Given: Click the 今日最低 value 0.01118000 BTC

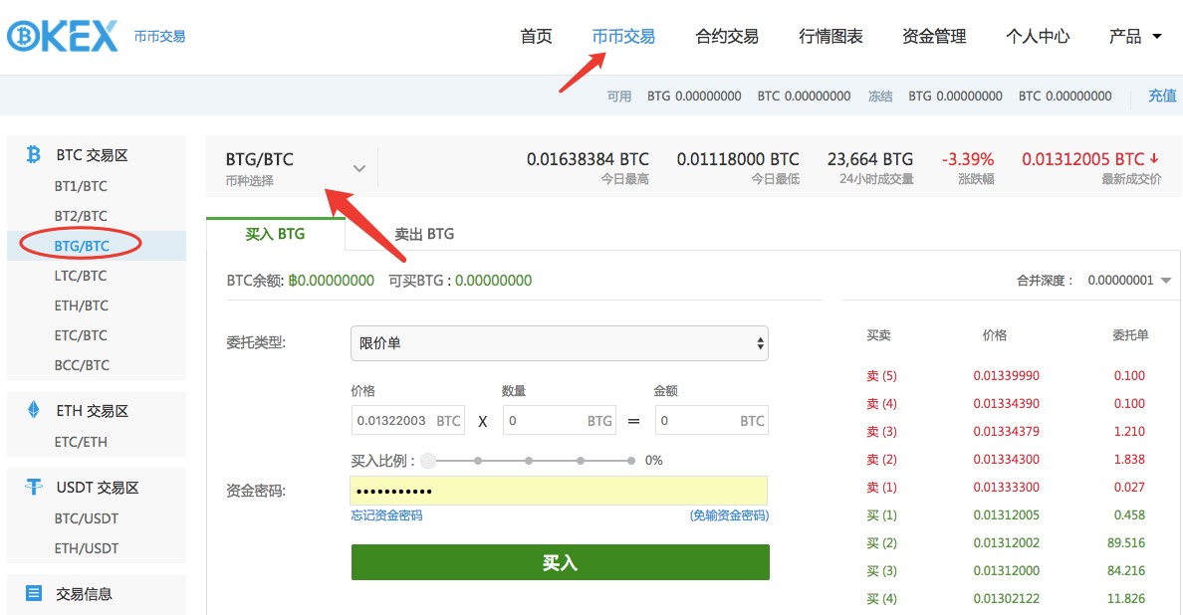Looking at the screenshot, I should [738, 159].
